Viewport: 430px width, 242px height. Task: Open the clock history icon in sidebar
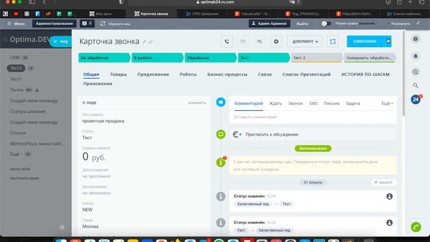click(x=415, y=72)
